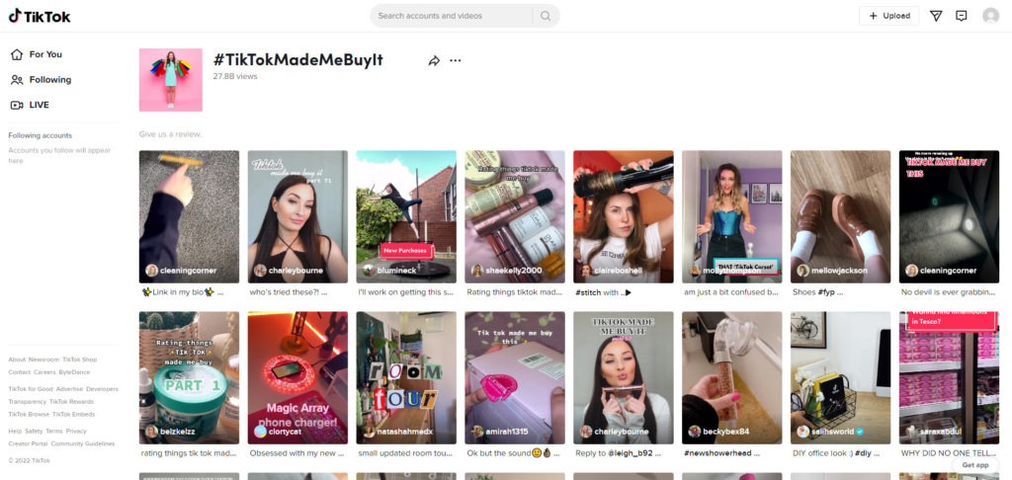Open the Advertise footer link
The height and width of the screenshot is (480, 1012).
click(x=69, y=389)
